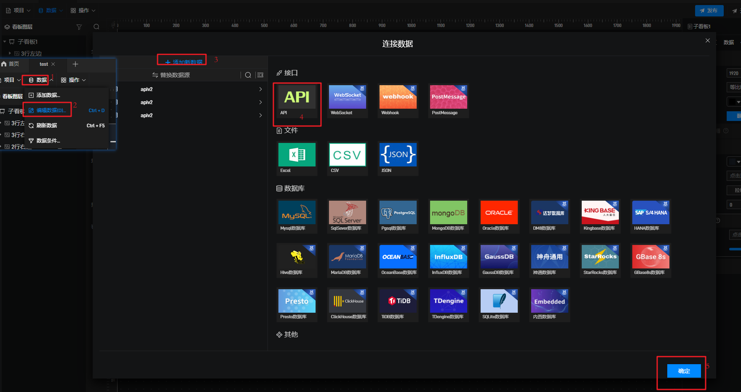Choose the PostMessage connector tile
The height and width of the screenshot is (392, 741).
449,101
